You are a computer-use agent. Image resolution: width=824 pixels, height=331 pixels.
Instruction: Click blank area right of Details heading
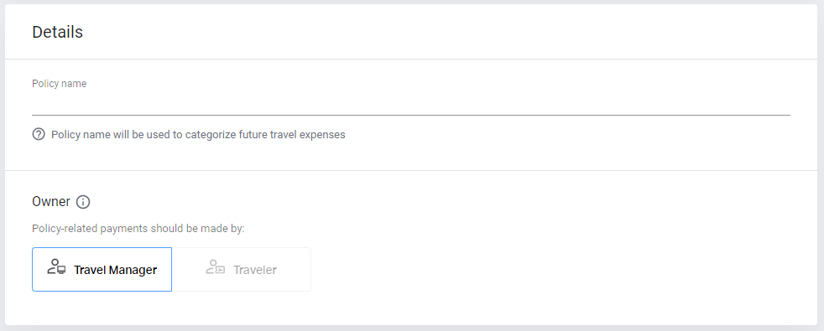click(x=446, y=32)
